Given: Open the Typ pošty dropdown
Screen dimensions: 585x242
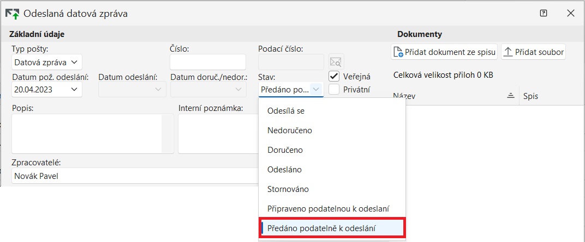Looking at the screenshot, I should click(x=47, y=62).
